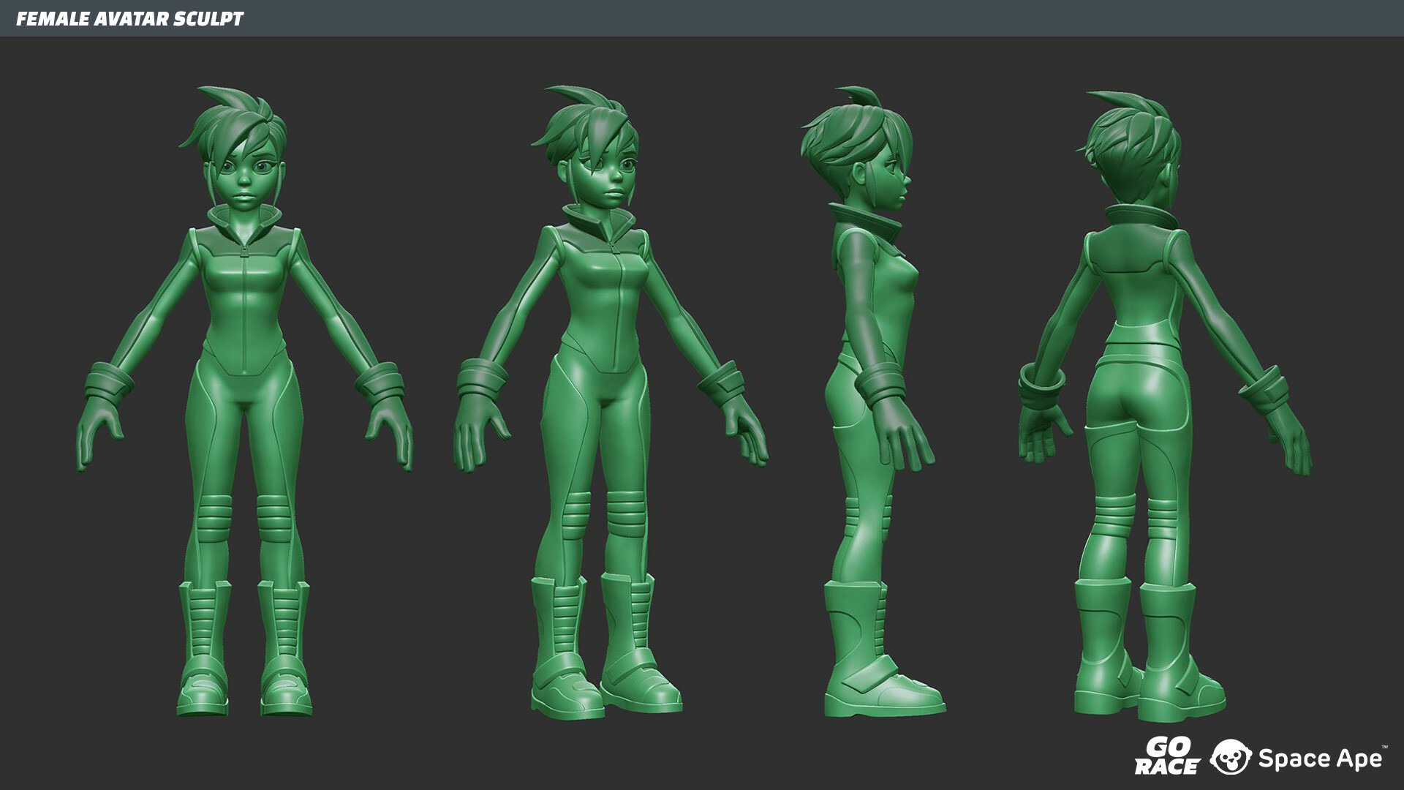Click the Space Ape brand name text
Viewport: 1404px width, 790px height.
(1320, 758)
